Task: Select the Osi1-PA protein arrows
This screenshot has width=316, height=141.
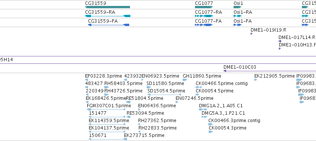Action: [237, 25]
